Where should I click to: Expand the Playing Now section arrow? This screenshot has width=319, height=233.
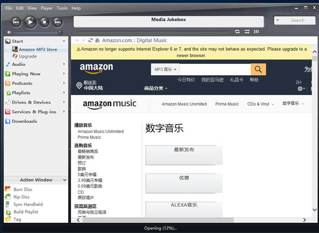click(x=64, y=74)
